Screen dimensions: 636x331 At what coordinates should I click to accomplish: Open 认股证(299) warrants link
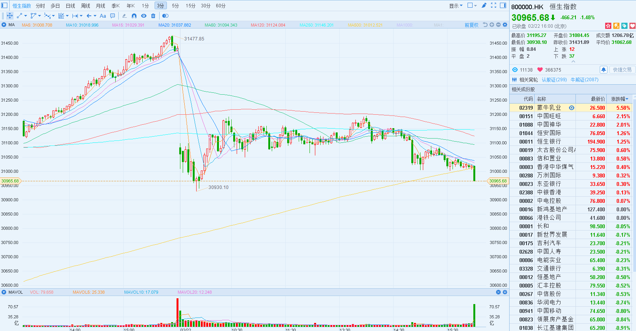click(554, 80)
